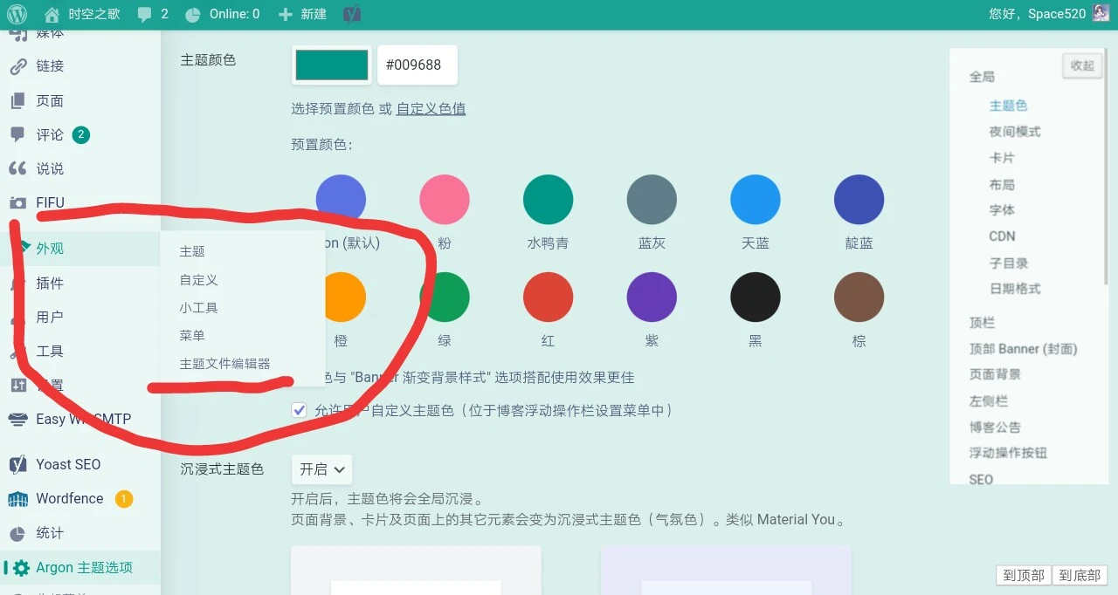Viewport: 1118px width, 595px height.
Task: Click the 收起 collapse button
Action: (x=1082, y=65)
